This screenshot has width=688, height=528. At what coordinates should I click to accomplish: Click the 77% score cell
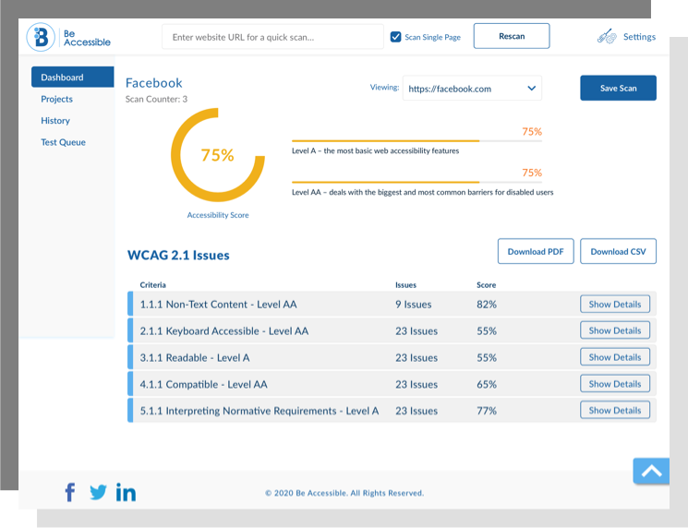(487, 411)
